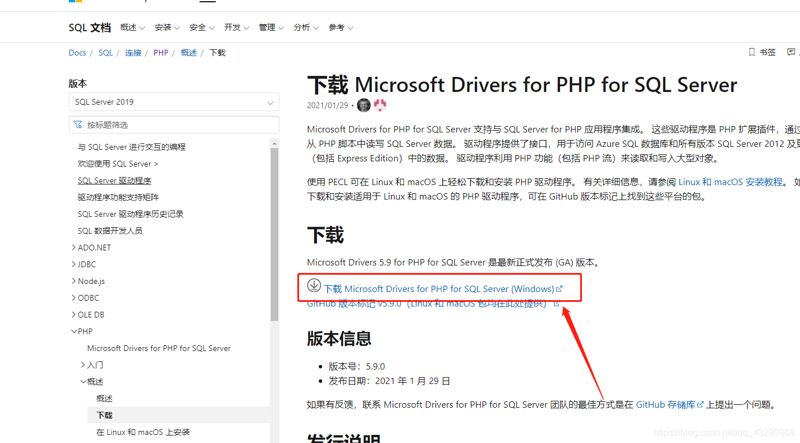Click the 按标题筛选 filter input
The width and height of the screenshot is (800, 443).
coord(174,124)
